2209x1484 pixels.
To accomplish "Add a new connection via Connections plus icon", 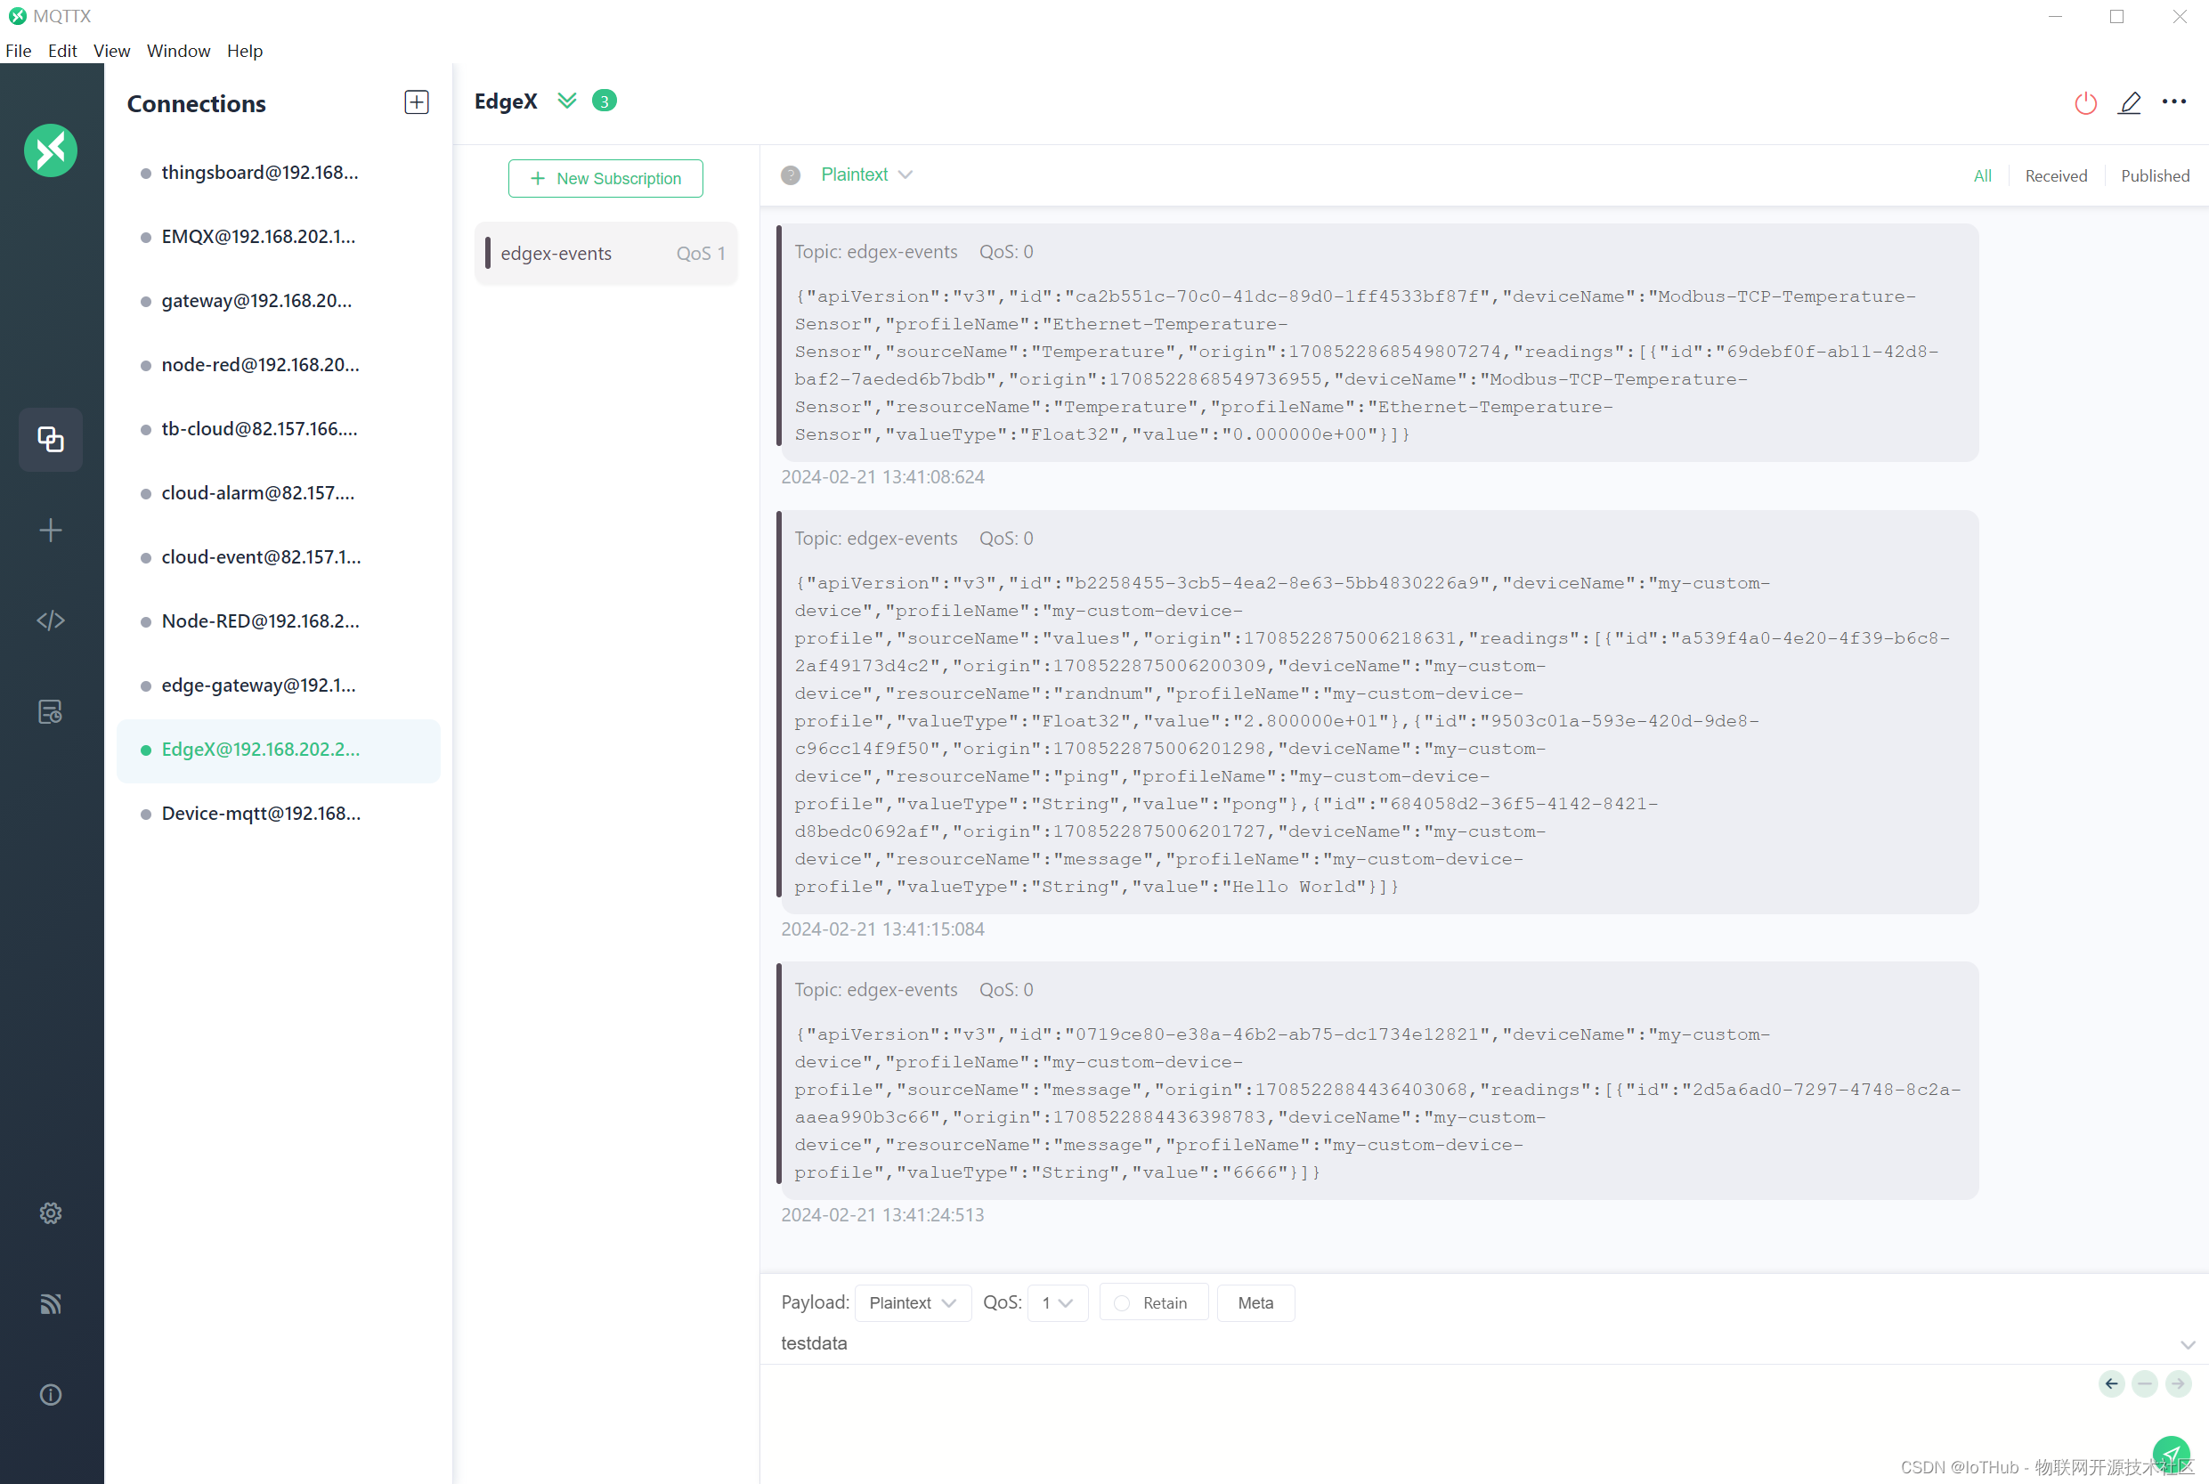I will click(417, 102).
